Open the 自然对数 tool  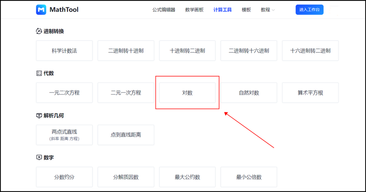(249, 93)
